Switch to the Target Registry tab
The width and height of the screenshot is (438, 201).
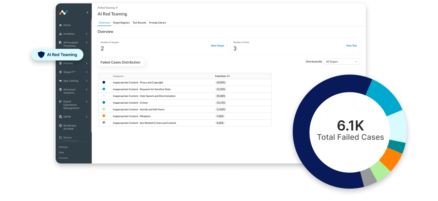click(x=121, y=23)
